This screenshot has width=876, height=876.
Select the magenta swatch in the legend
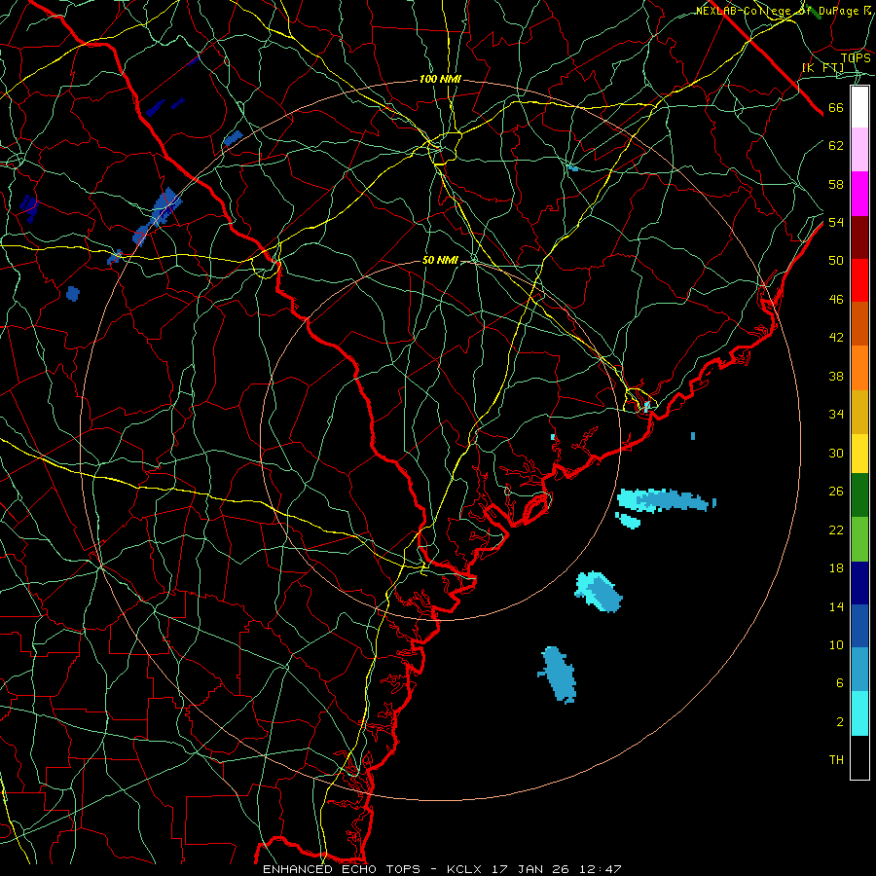pyautogui.click(x=859, y=194)
